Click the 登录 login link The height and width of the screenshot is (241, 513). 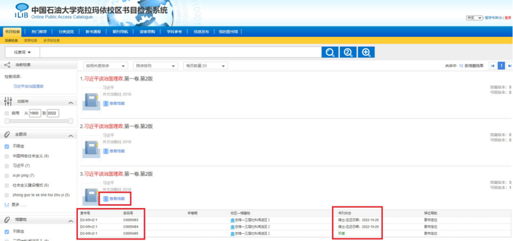[x=508, y=18]
